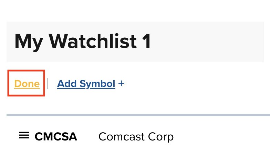This screenshot has width=270, height=161.
Task: Open the Add Symbol link
Action: tap(86, 84)
